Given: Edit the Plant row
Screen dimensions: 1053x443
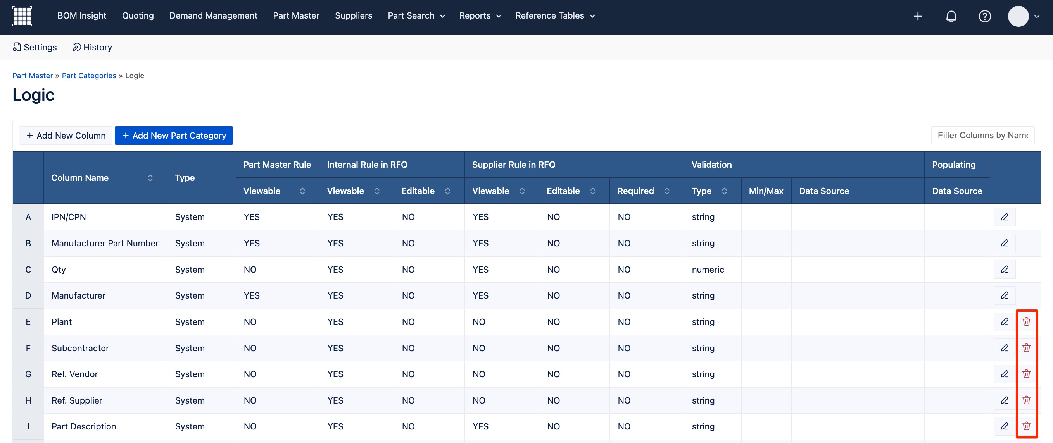Looking at the screenshot, I should pos(1005,321).
